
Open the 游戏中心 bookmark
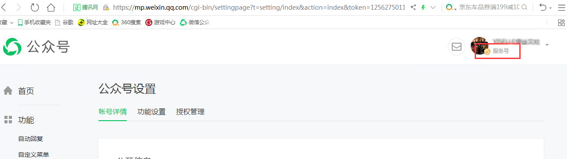(160, 22)
